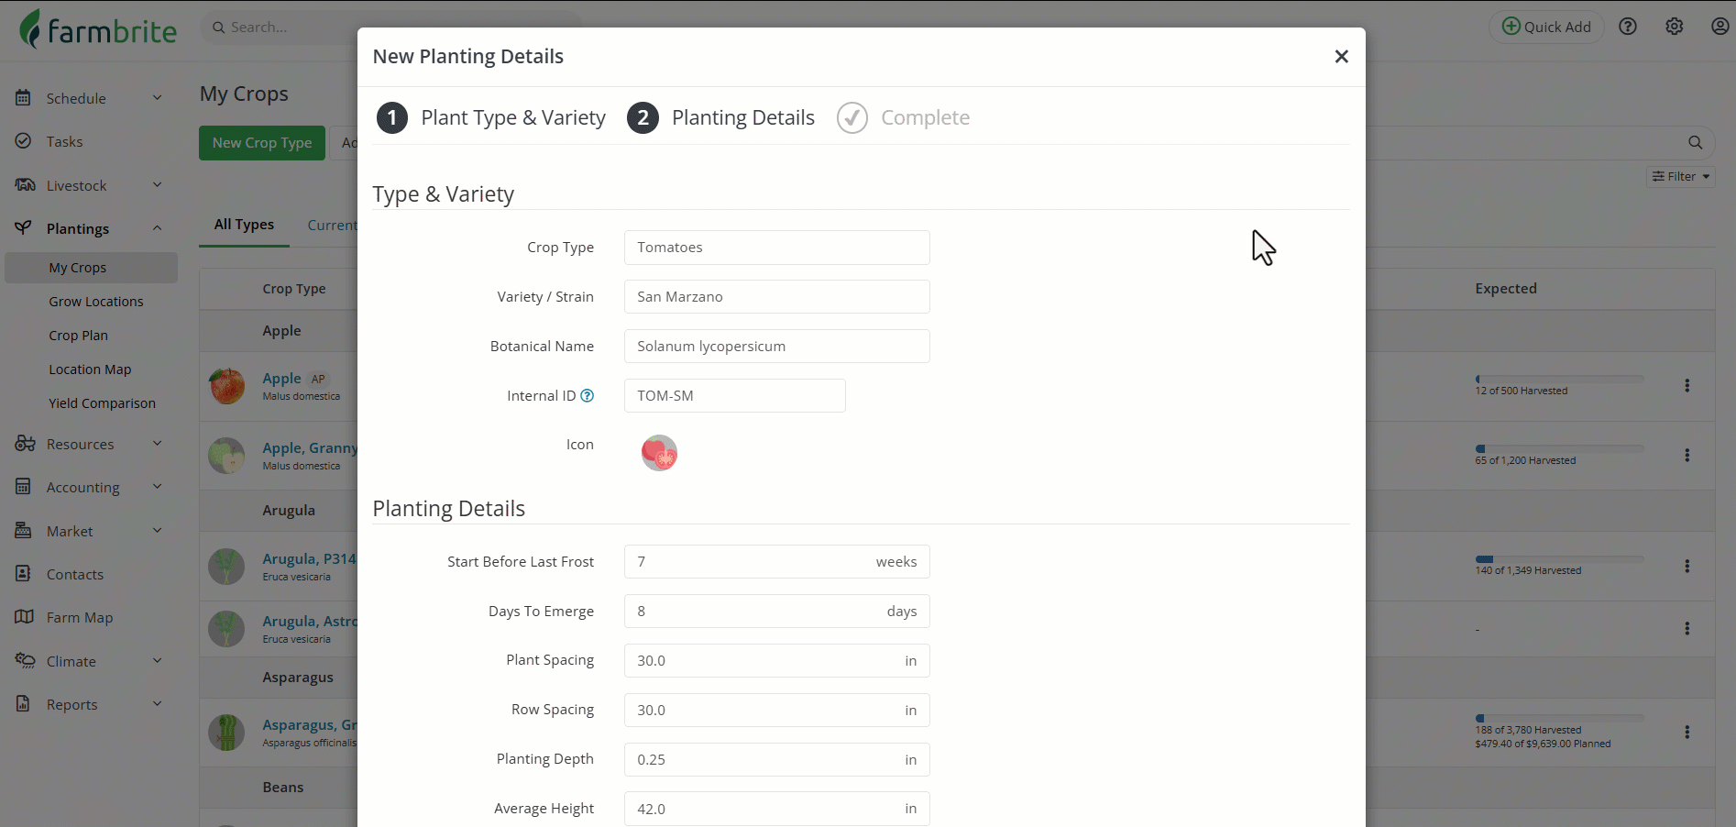Screen dimensions: 1736x827
Task: Change the tomato crop icon
Action: pos(659,453)
